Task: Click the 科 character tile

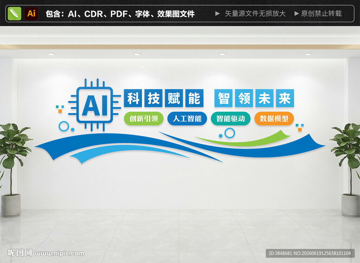Action: tap(133, 98)
